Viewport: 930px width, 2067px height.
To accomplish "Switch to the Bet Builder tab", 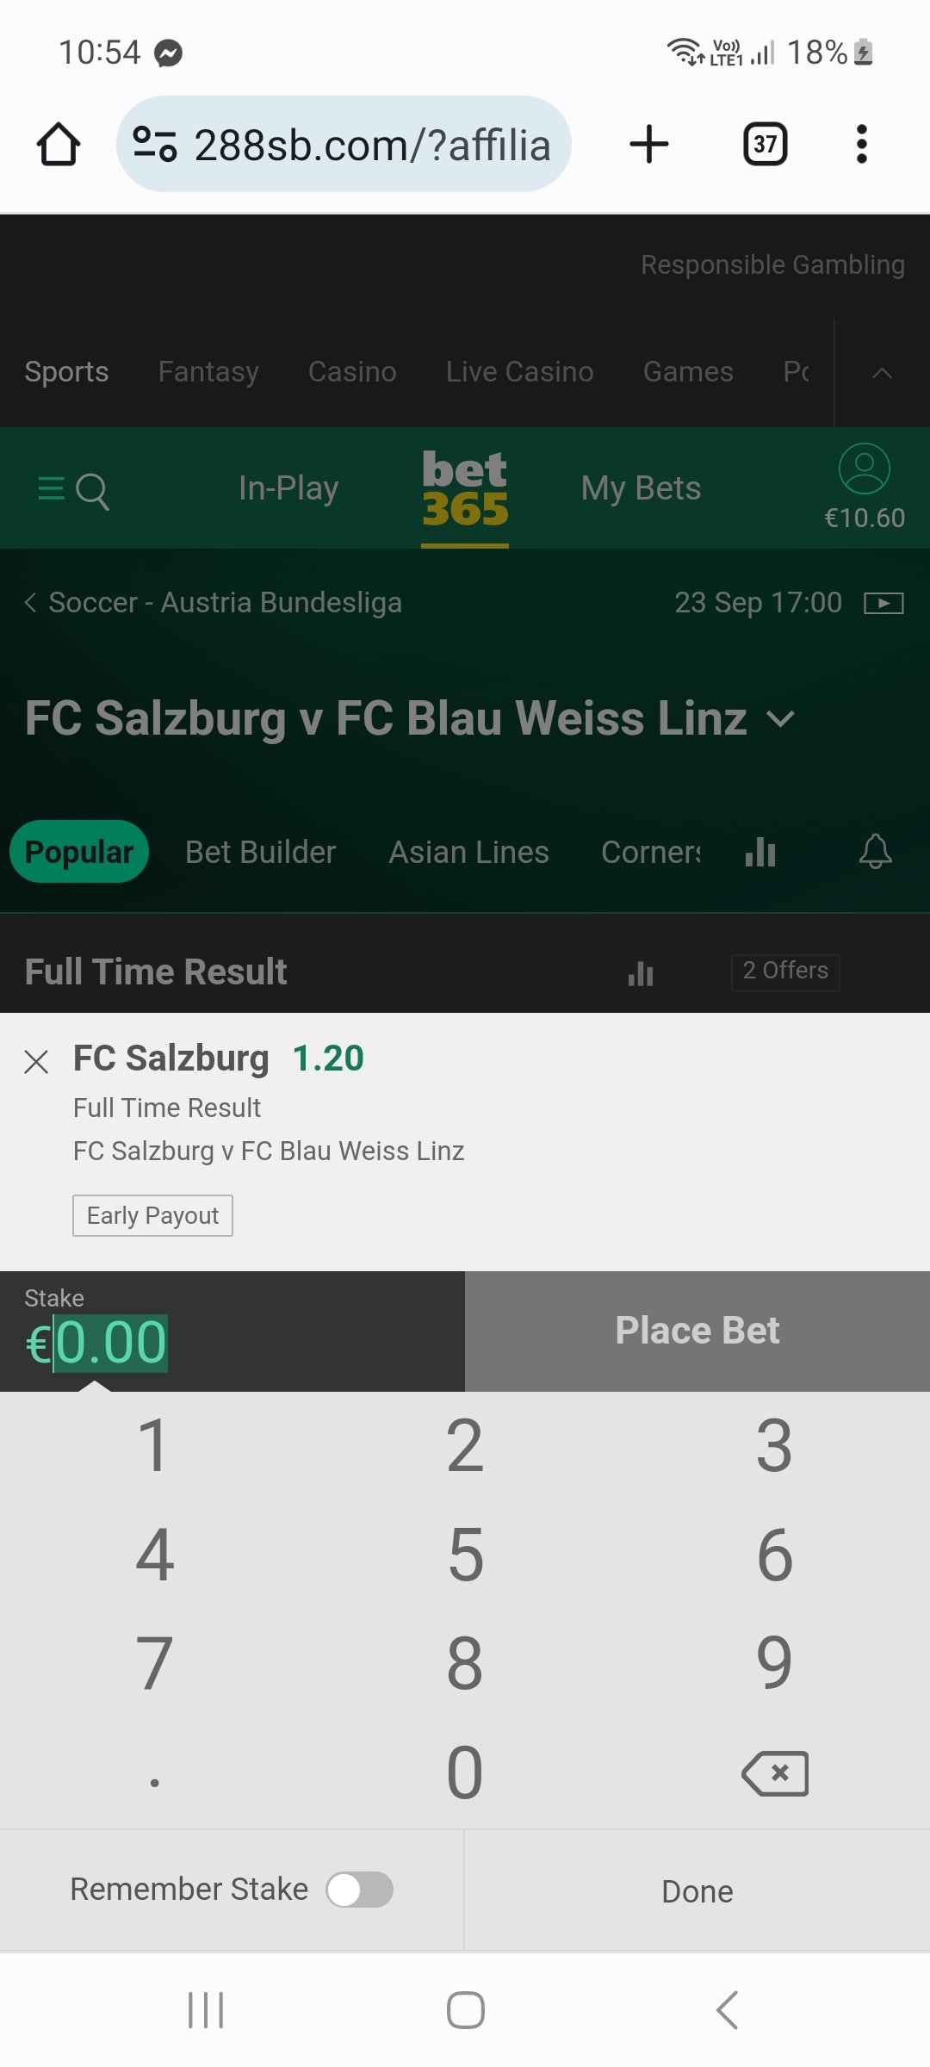I will pos(260,852).
